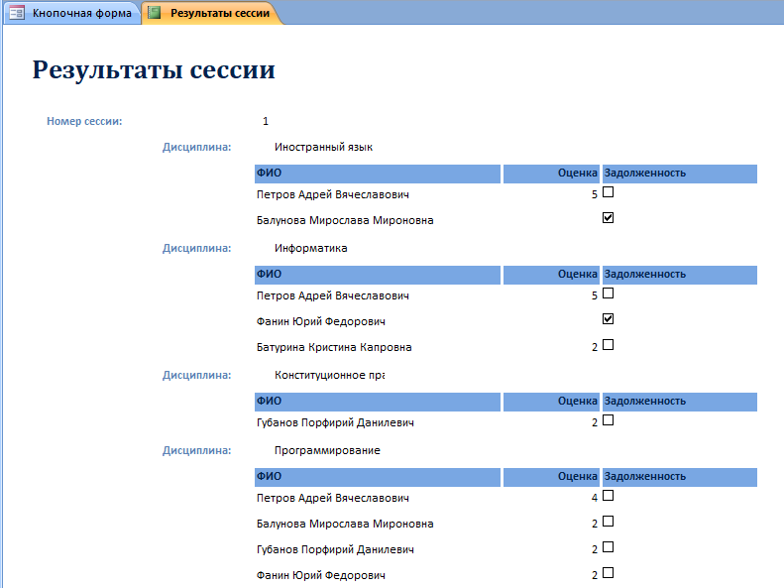
Task: Toggle debt checkbox for Батурина Кристина Капровна
Action: pos(608,344)
